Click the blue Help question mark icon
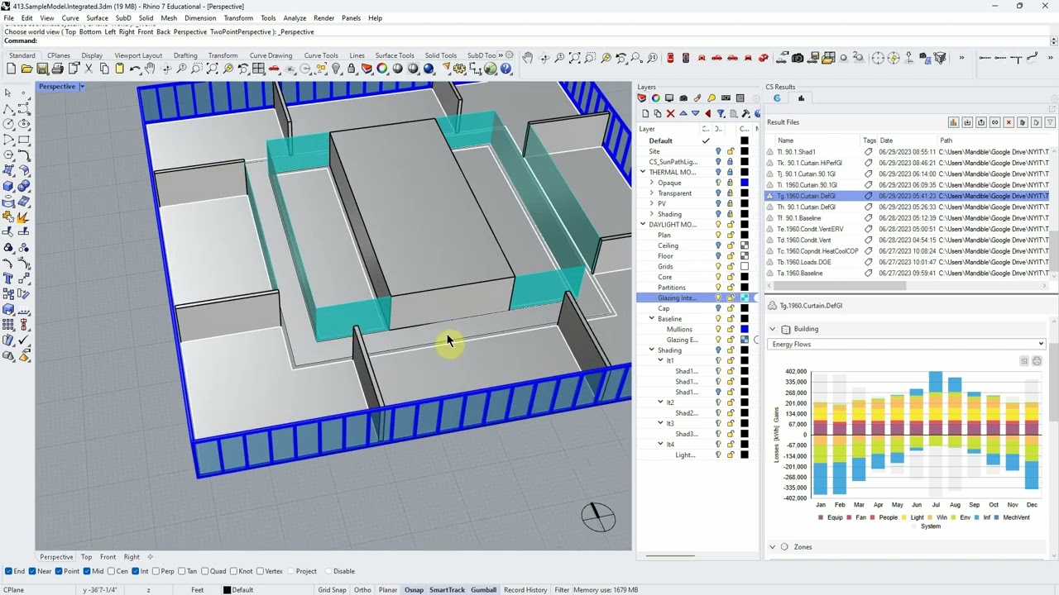 (505, 69)
